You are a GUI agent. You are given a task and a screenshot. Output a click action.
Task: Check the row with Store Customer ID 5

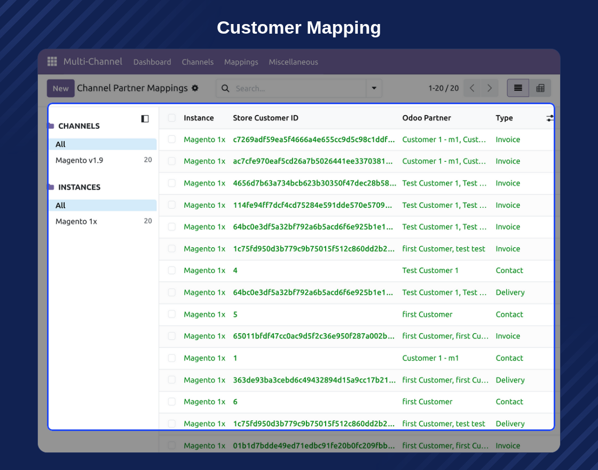172,314
